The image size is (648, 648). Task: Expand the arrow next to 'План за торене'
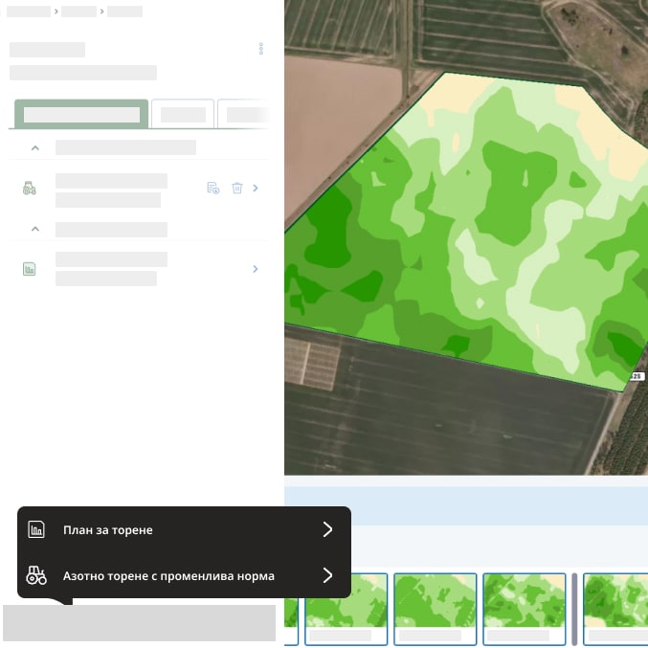[327, 529]
